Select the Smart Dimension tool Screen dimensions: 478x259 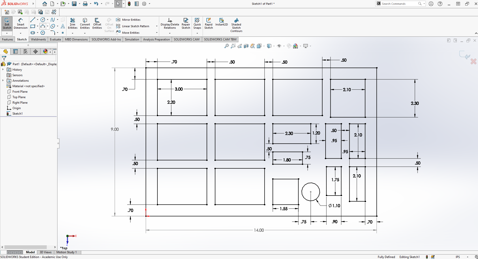20,24
